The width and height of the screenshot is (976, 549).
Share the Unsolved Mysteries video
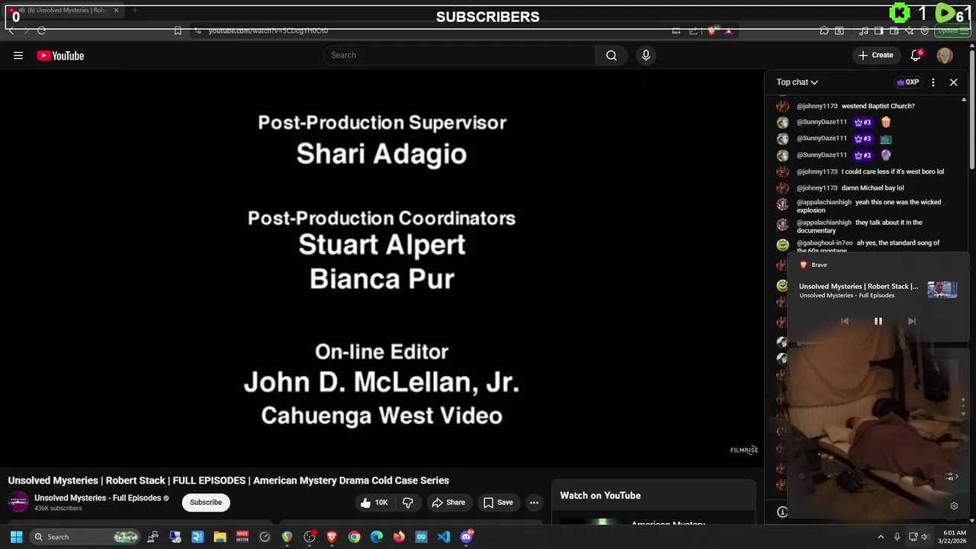448,502
